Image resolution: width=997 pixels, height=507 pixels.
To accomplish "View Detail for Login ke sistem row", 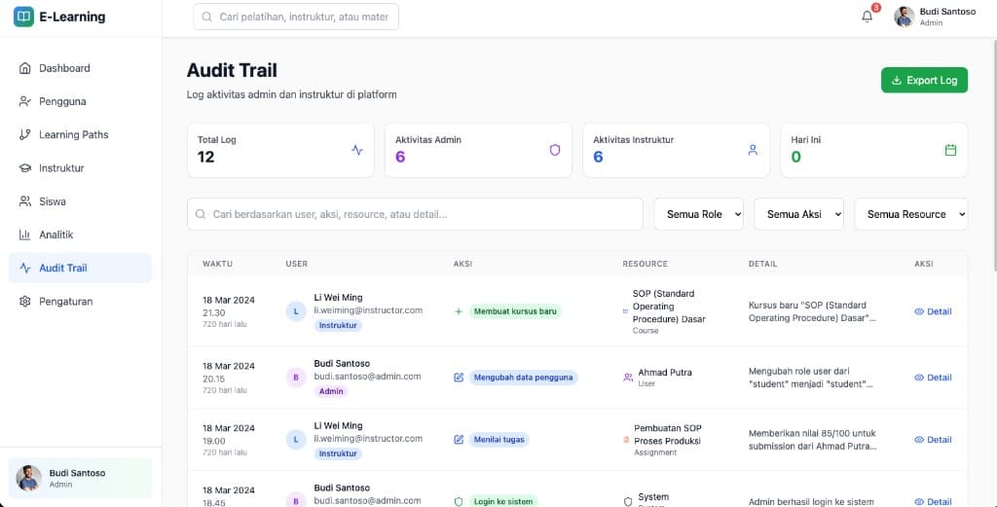I will click(x=933, y=502).
